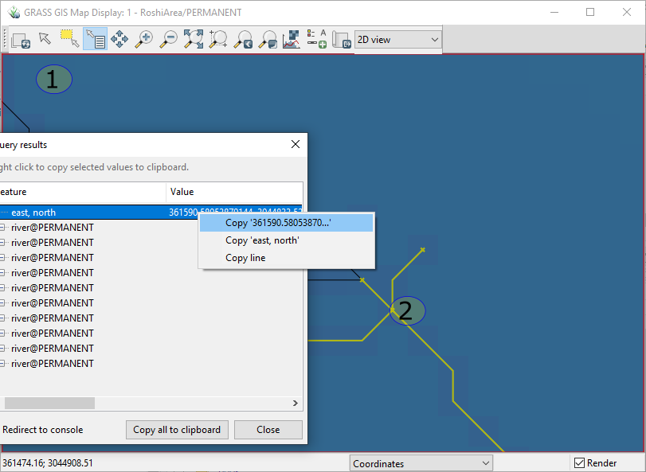Select the Pointer tool

(x=45, y=39)
